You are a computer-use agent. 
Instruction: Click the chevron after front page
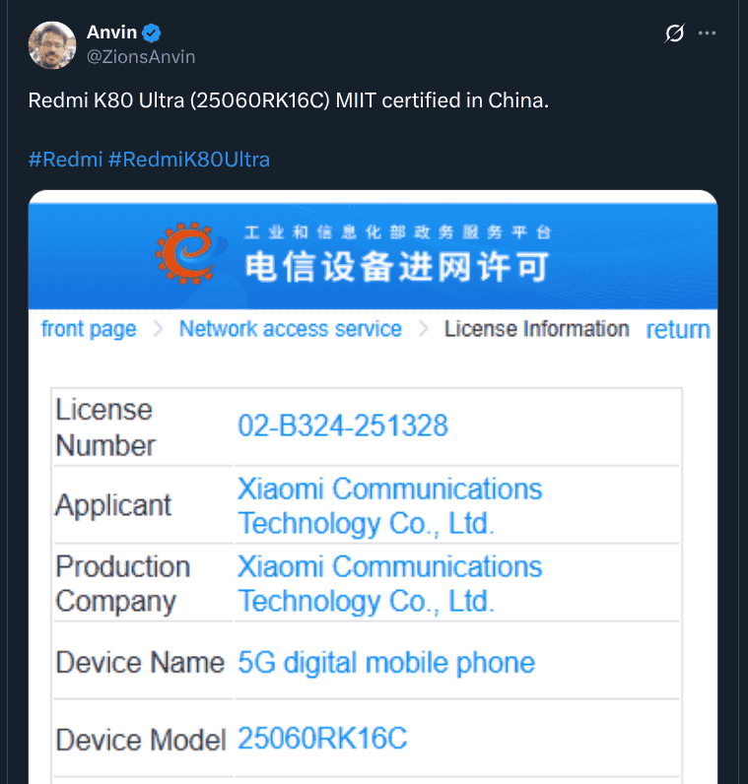158,329
